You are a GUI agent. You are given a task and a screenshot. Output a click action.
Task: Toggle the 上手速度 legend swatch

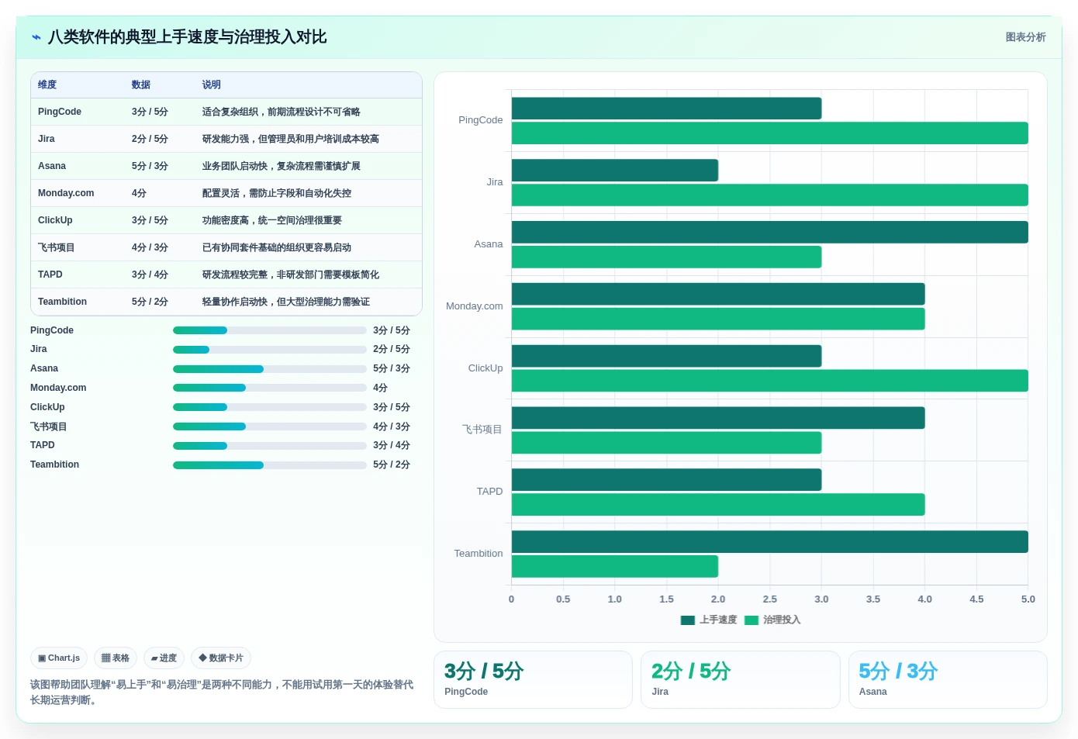[687, 620]
